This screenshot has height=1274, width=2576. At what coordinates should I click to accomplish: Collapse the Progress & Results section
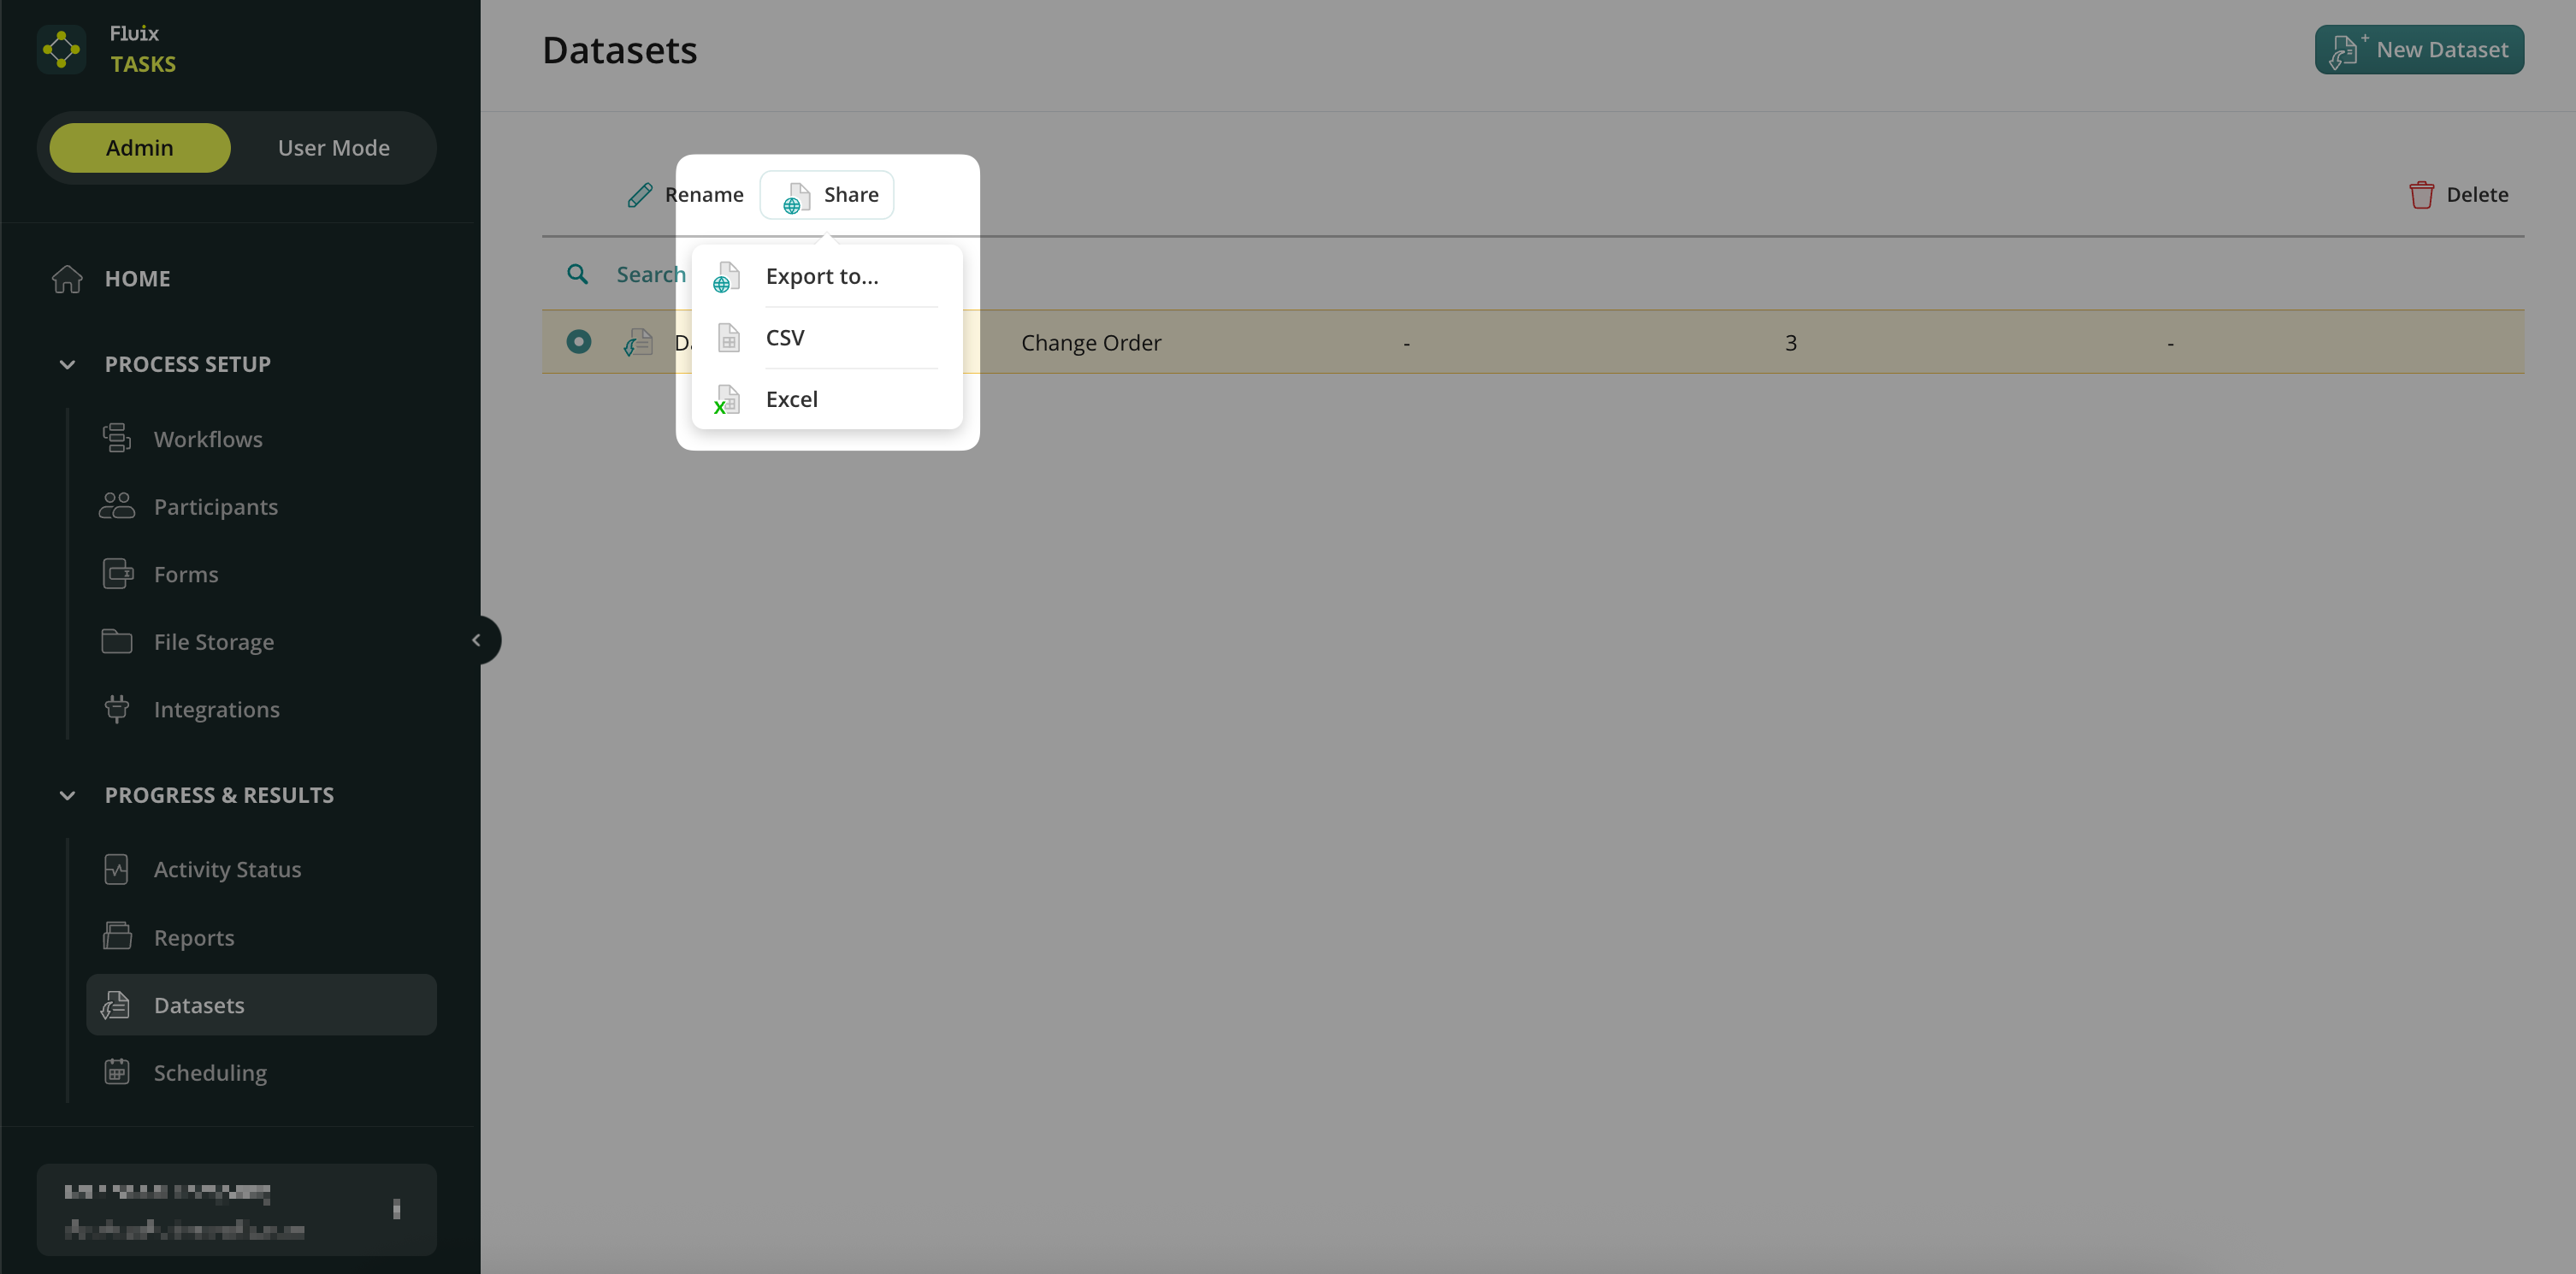pos(67,795)
